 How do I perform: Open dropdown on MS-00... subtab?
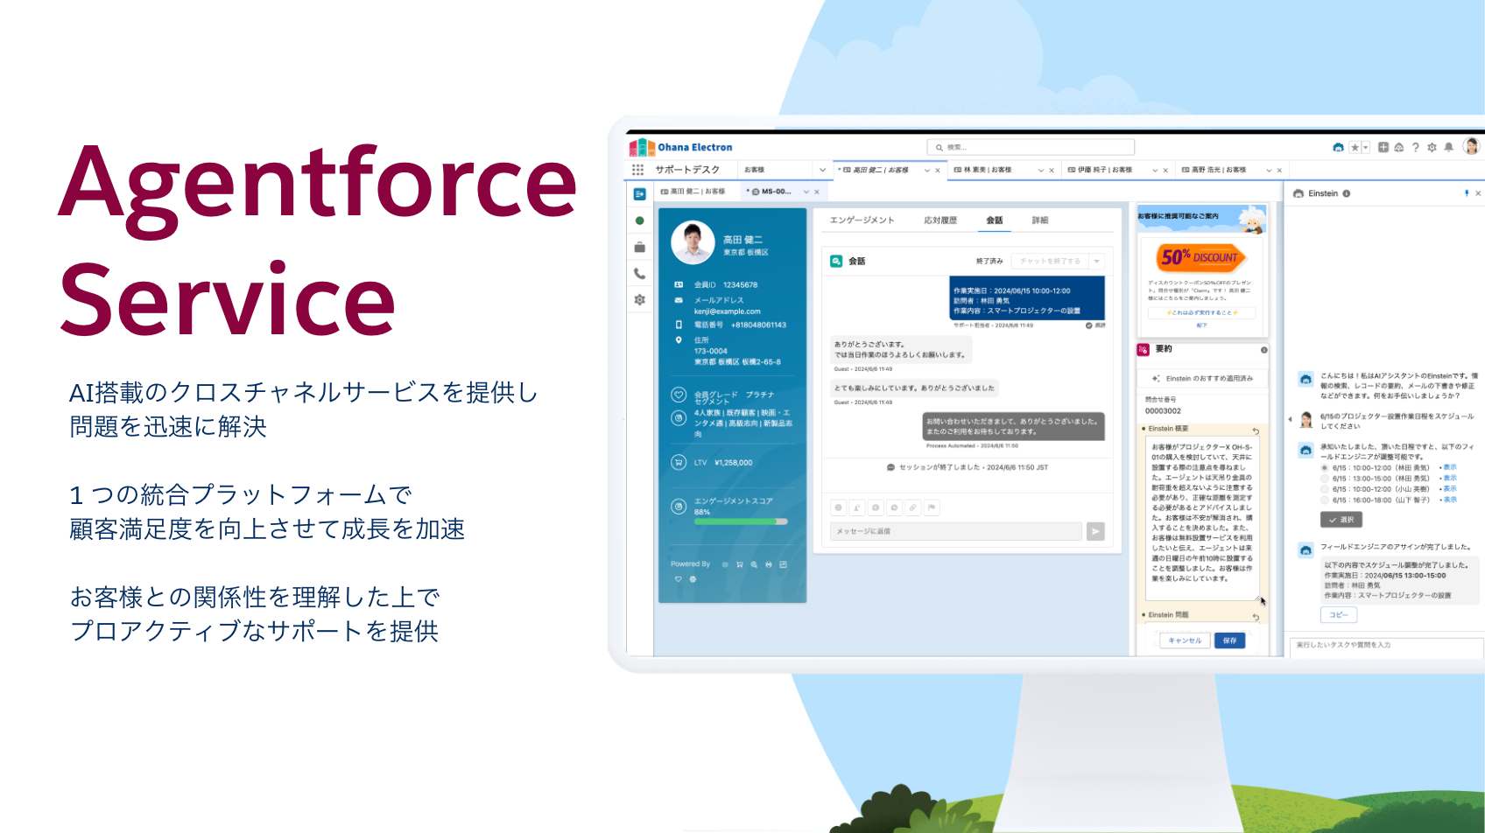[x=806, y=192]
